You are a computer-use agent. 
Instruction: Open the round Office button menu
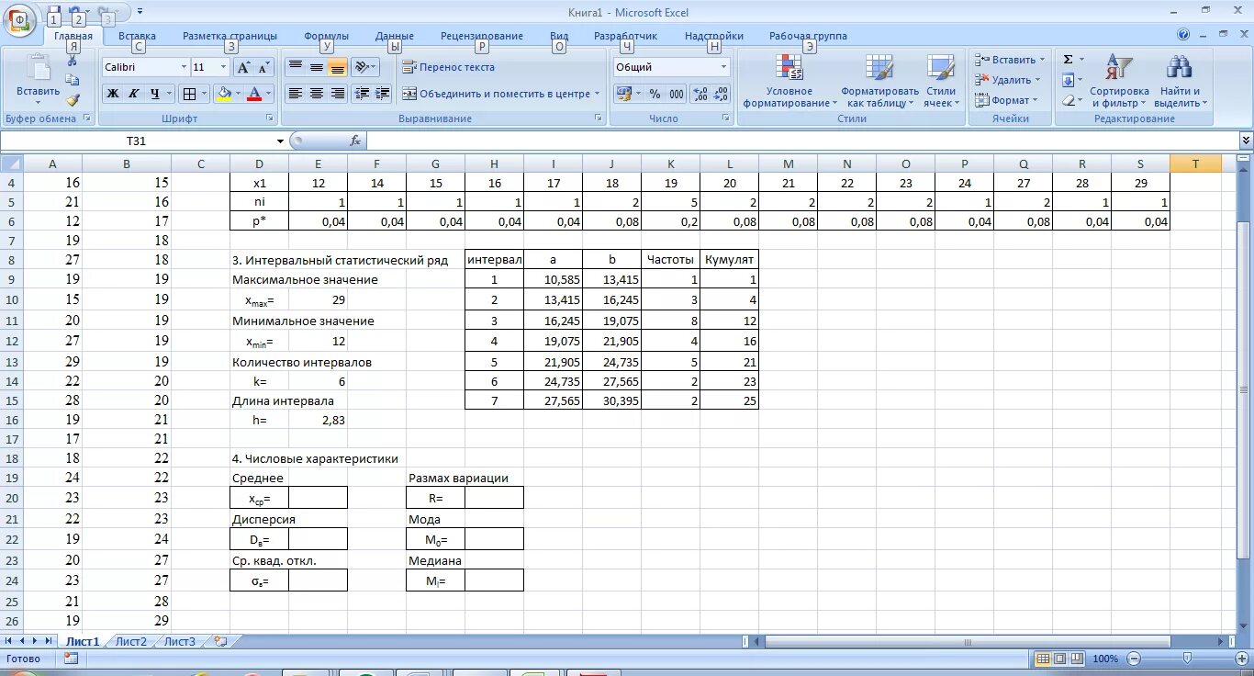click(x=19, y=20)
